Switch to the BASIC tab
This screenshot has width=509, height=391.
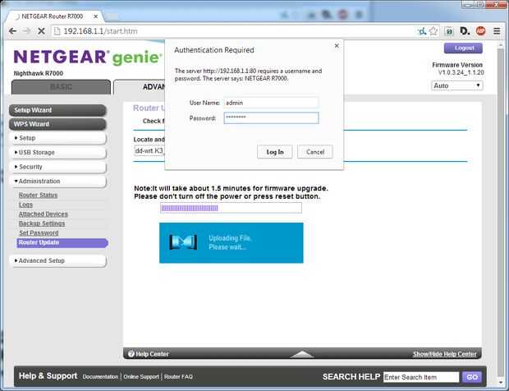tap(61, 87)
